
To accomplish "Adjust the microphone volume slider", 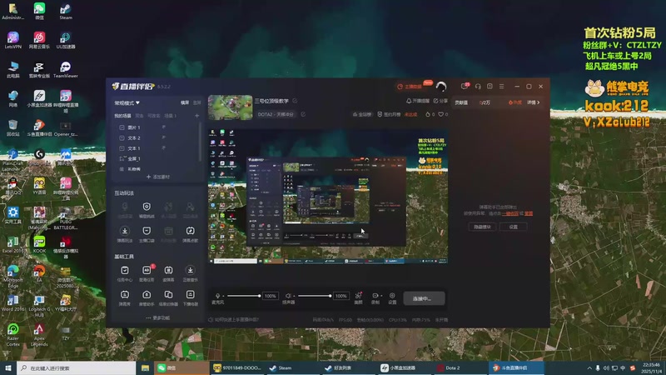I will coord(243,296).
